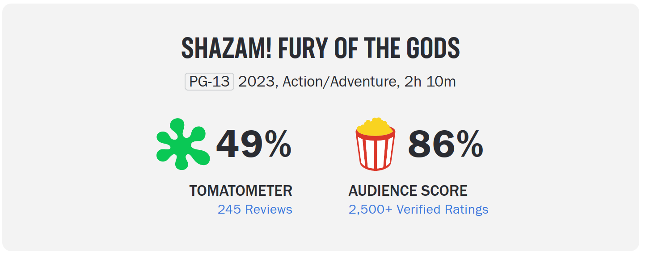This screenshot has width=646, height=256.
Task: Select the PG-13 rating badge
Action: [x=209, y=82]
